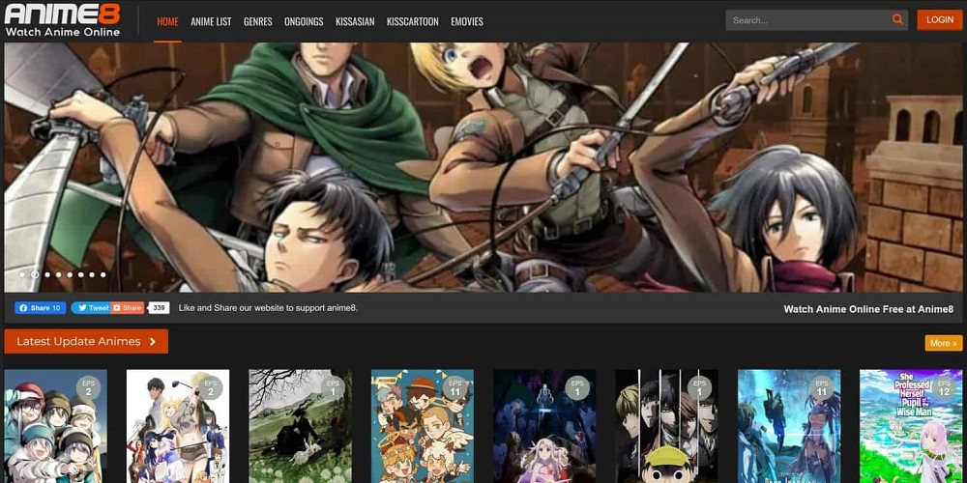Viewport: 967px width, 483px height.
Task: Click the orange magnifier search icon
Action: [x=897, y=19]
